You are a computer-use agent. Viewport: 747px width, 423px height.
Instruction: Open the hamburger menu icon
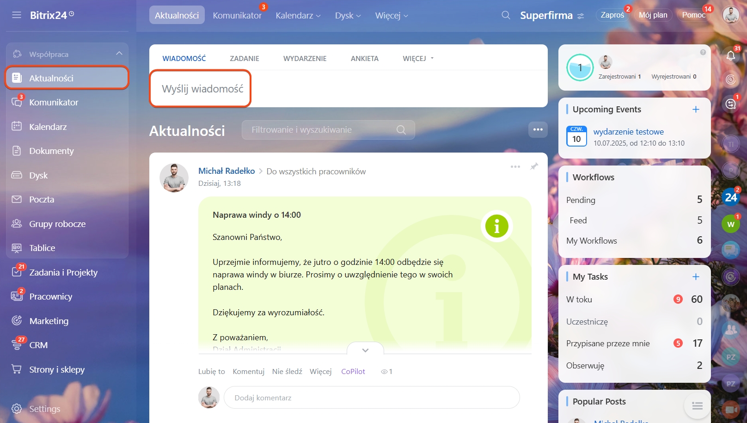[17, 15]
